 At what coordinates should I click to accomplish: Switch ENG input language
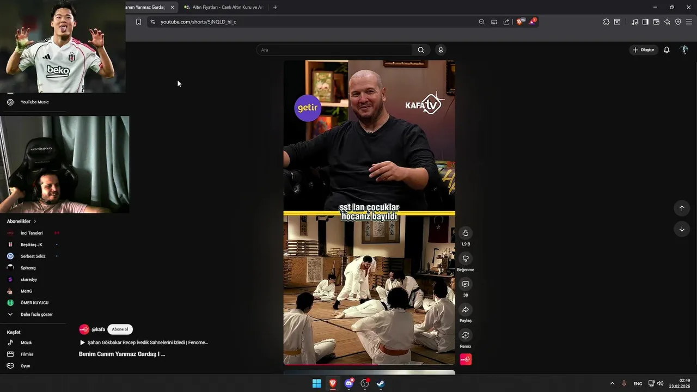pos(638,383)
